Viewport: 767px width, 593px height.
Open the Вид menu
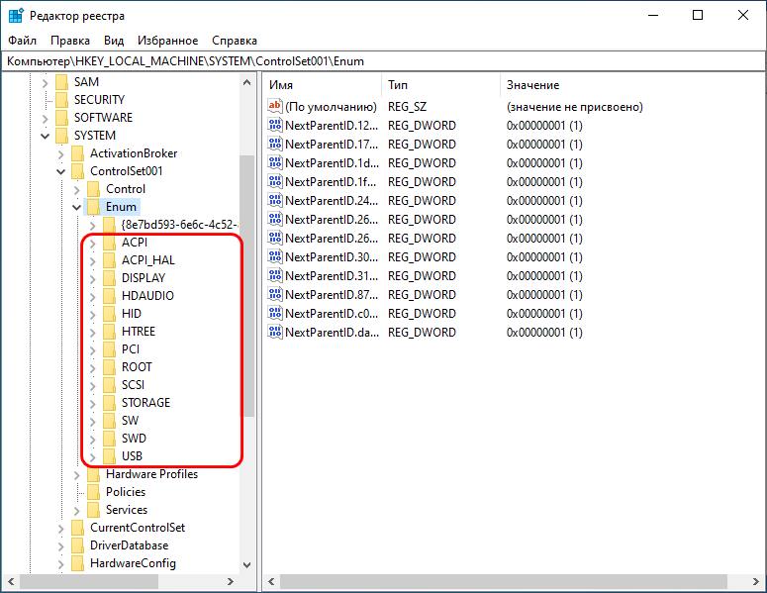114,41
